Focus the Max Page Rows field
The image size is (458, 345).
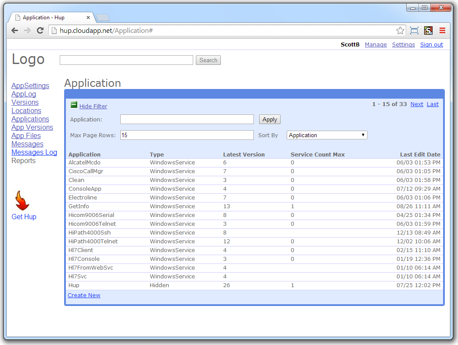(x=187, y=135)
